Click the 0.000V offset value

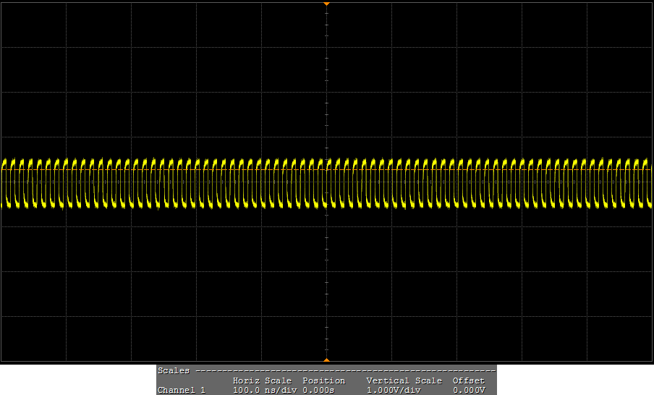[x=468, y=391]
